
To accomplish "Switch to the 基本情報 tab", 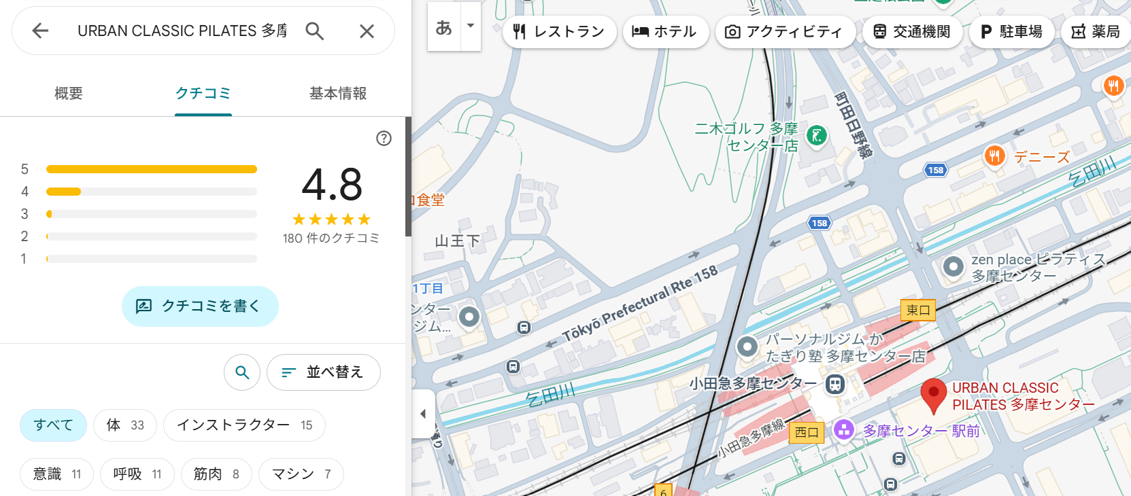I will point(338,94).
